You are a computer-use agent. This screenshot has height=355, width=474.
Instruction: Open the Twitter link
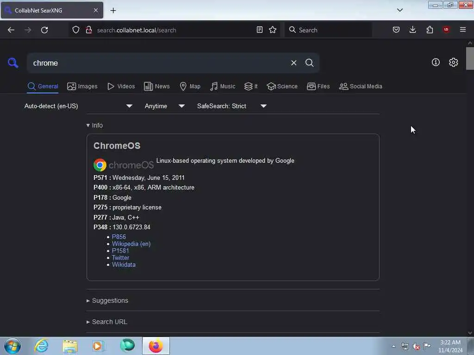pos(120,257)
